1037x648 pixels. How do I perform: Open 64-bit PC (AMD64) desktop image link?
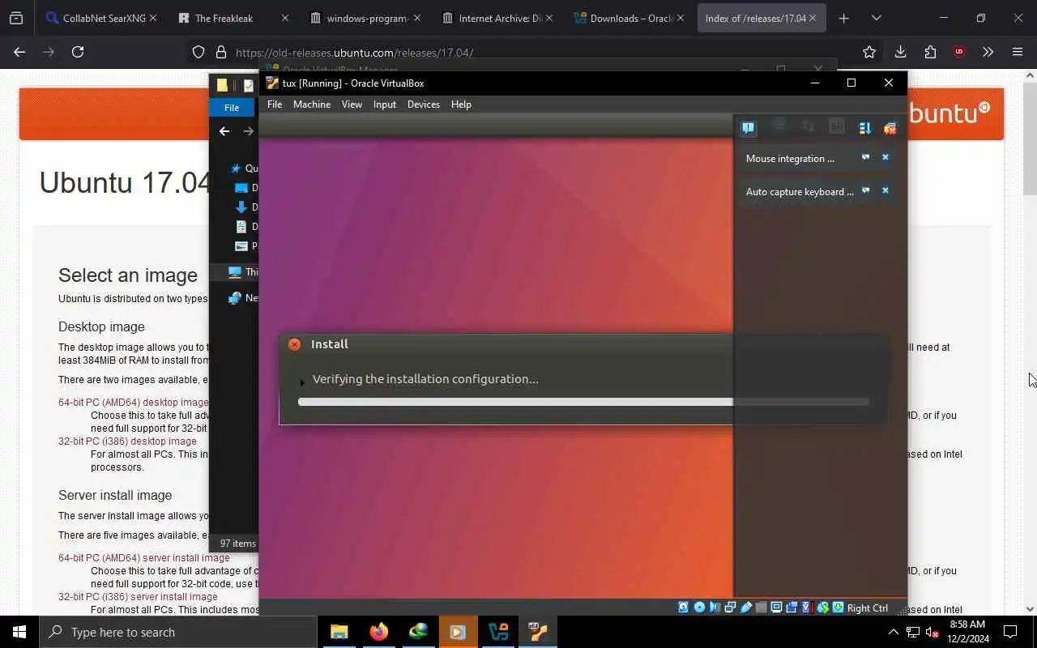[x=134, y=402]
